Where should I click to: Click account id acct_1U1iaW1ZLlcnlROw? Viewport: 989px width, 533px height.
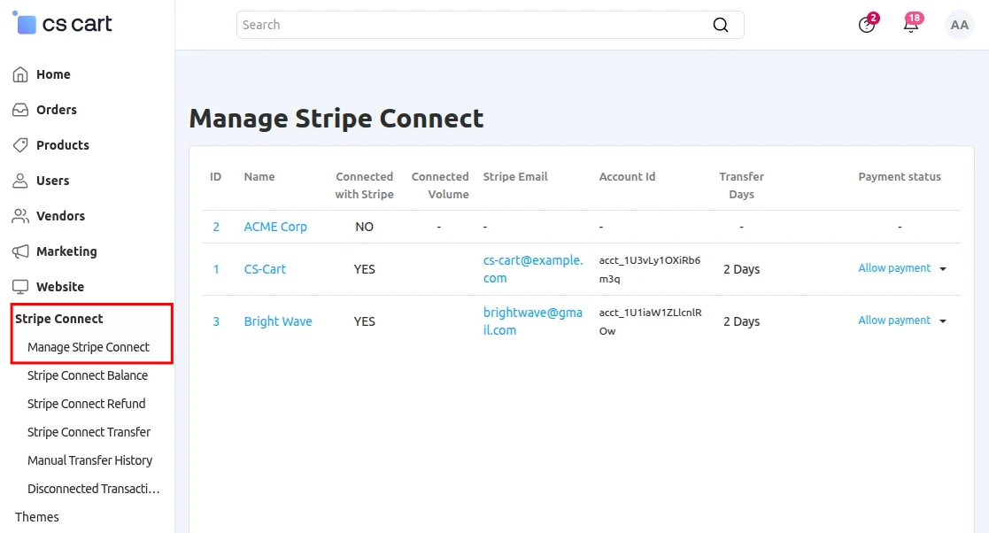point(650,321)
